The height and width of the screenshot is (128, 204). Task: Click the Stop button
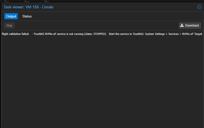coord(9,26)
